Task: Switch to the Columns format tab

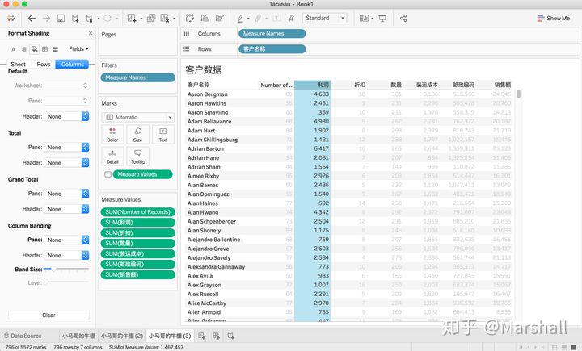Action: [73, 64]
